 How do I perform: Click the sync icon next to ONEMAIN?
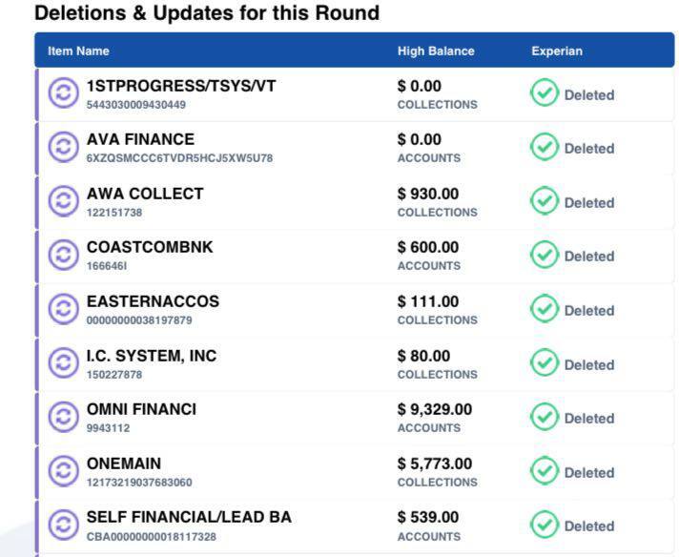63,472
